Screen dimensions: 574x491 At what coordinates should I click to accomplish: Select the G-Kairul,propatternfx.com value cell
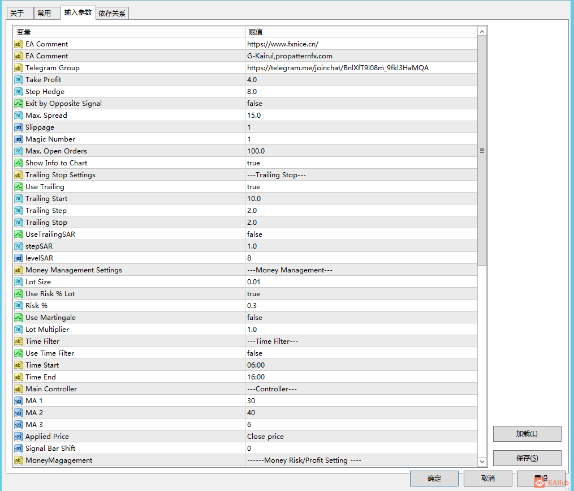(361, 55)
